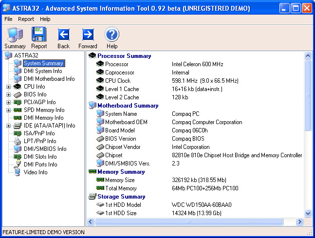
Task: Open the Report menu
Action: (x=26, y=19)
